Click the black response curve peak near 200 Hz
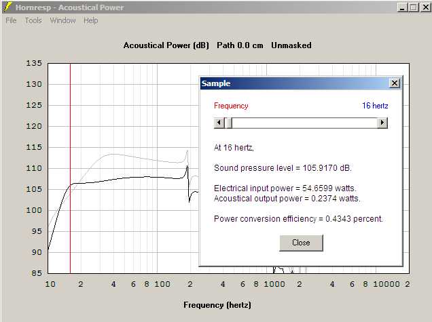 (x=187, y=166)
